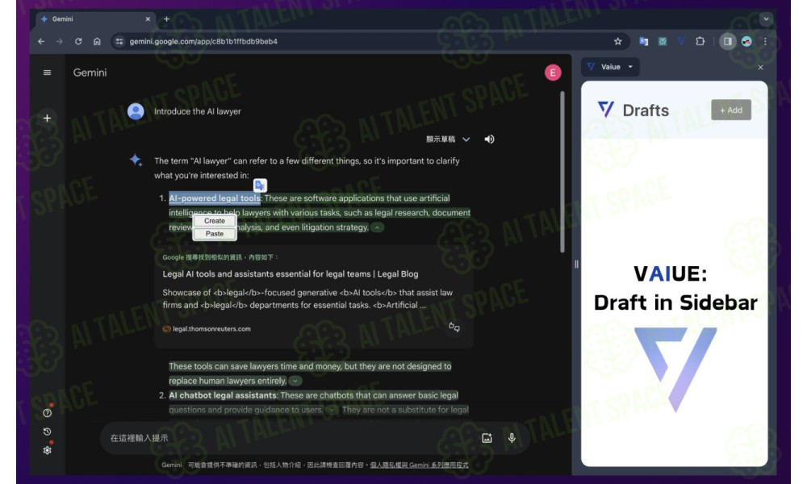Image resolution: width=807 pixels, height=484 pixels.
Task: Open Chrome profile avatar
Action: (746, 41)
